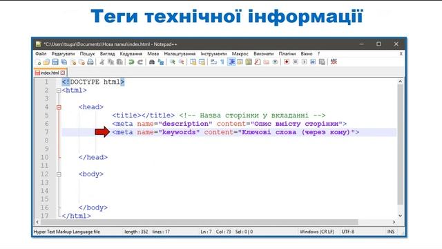Screen dimensions: 442x249
Task: Click the user-defined language icon
Action: click(x=240, y=62)
